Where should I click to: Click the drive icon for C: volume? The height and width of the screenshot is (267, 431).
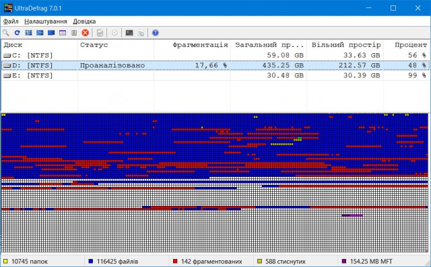click(x=7, y=56)
